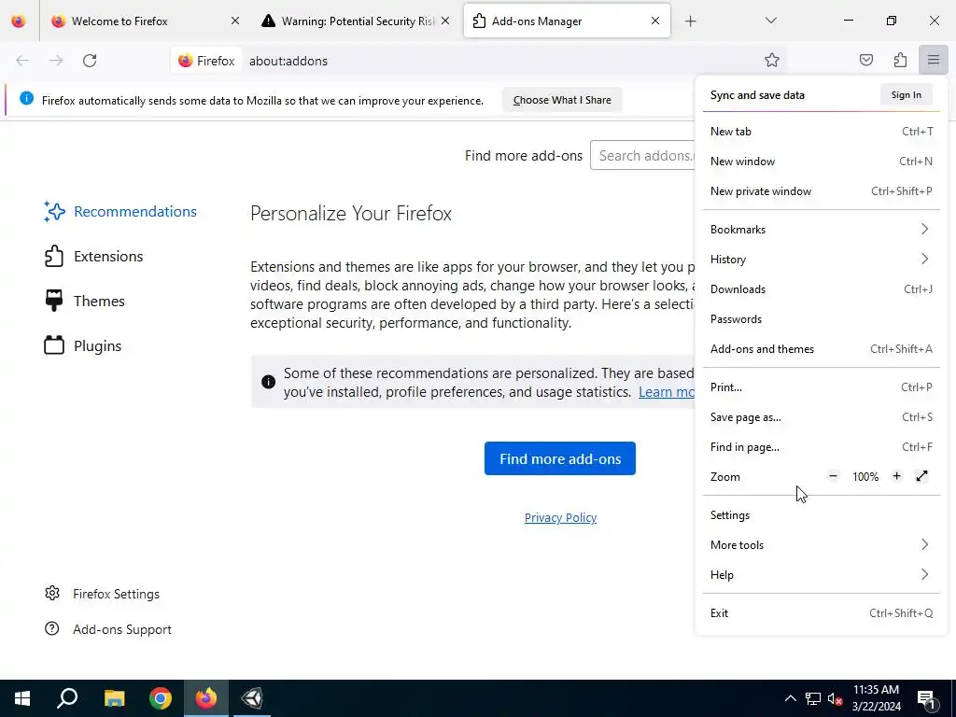Select Find in page... menu item
Viewport: 956px width, 717px height.
coord(822,447)
